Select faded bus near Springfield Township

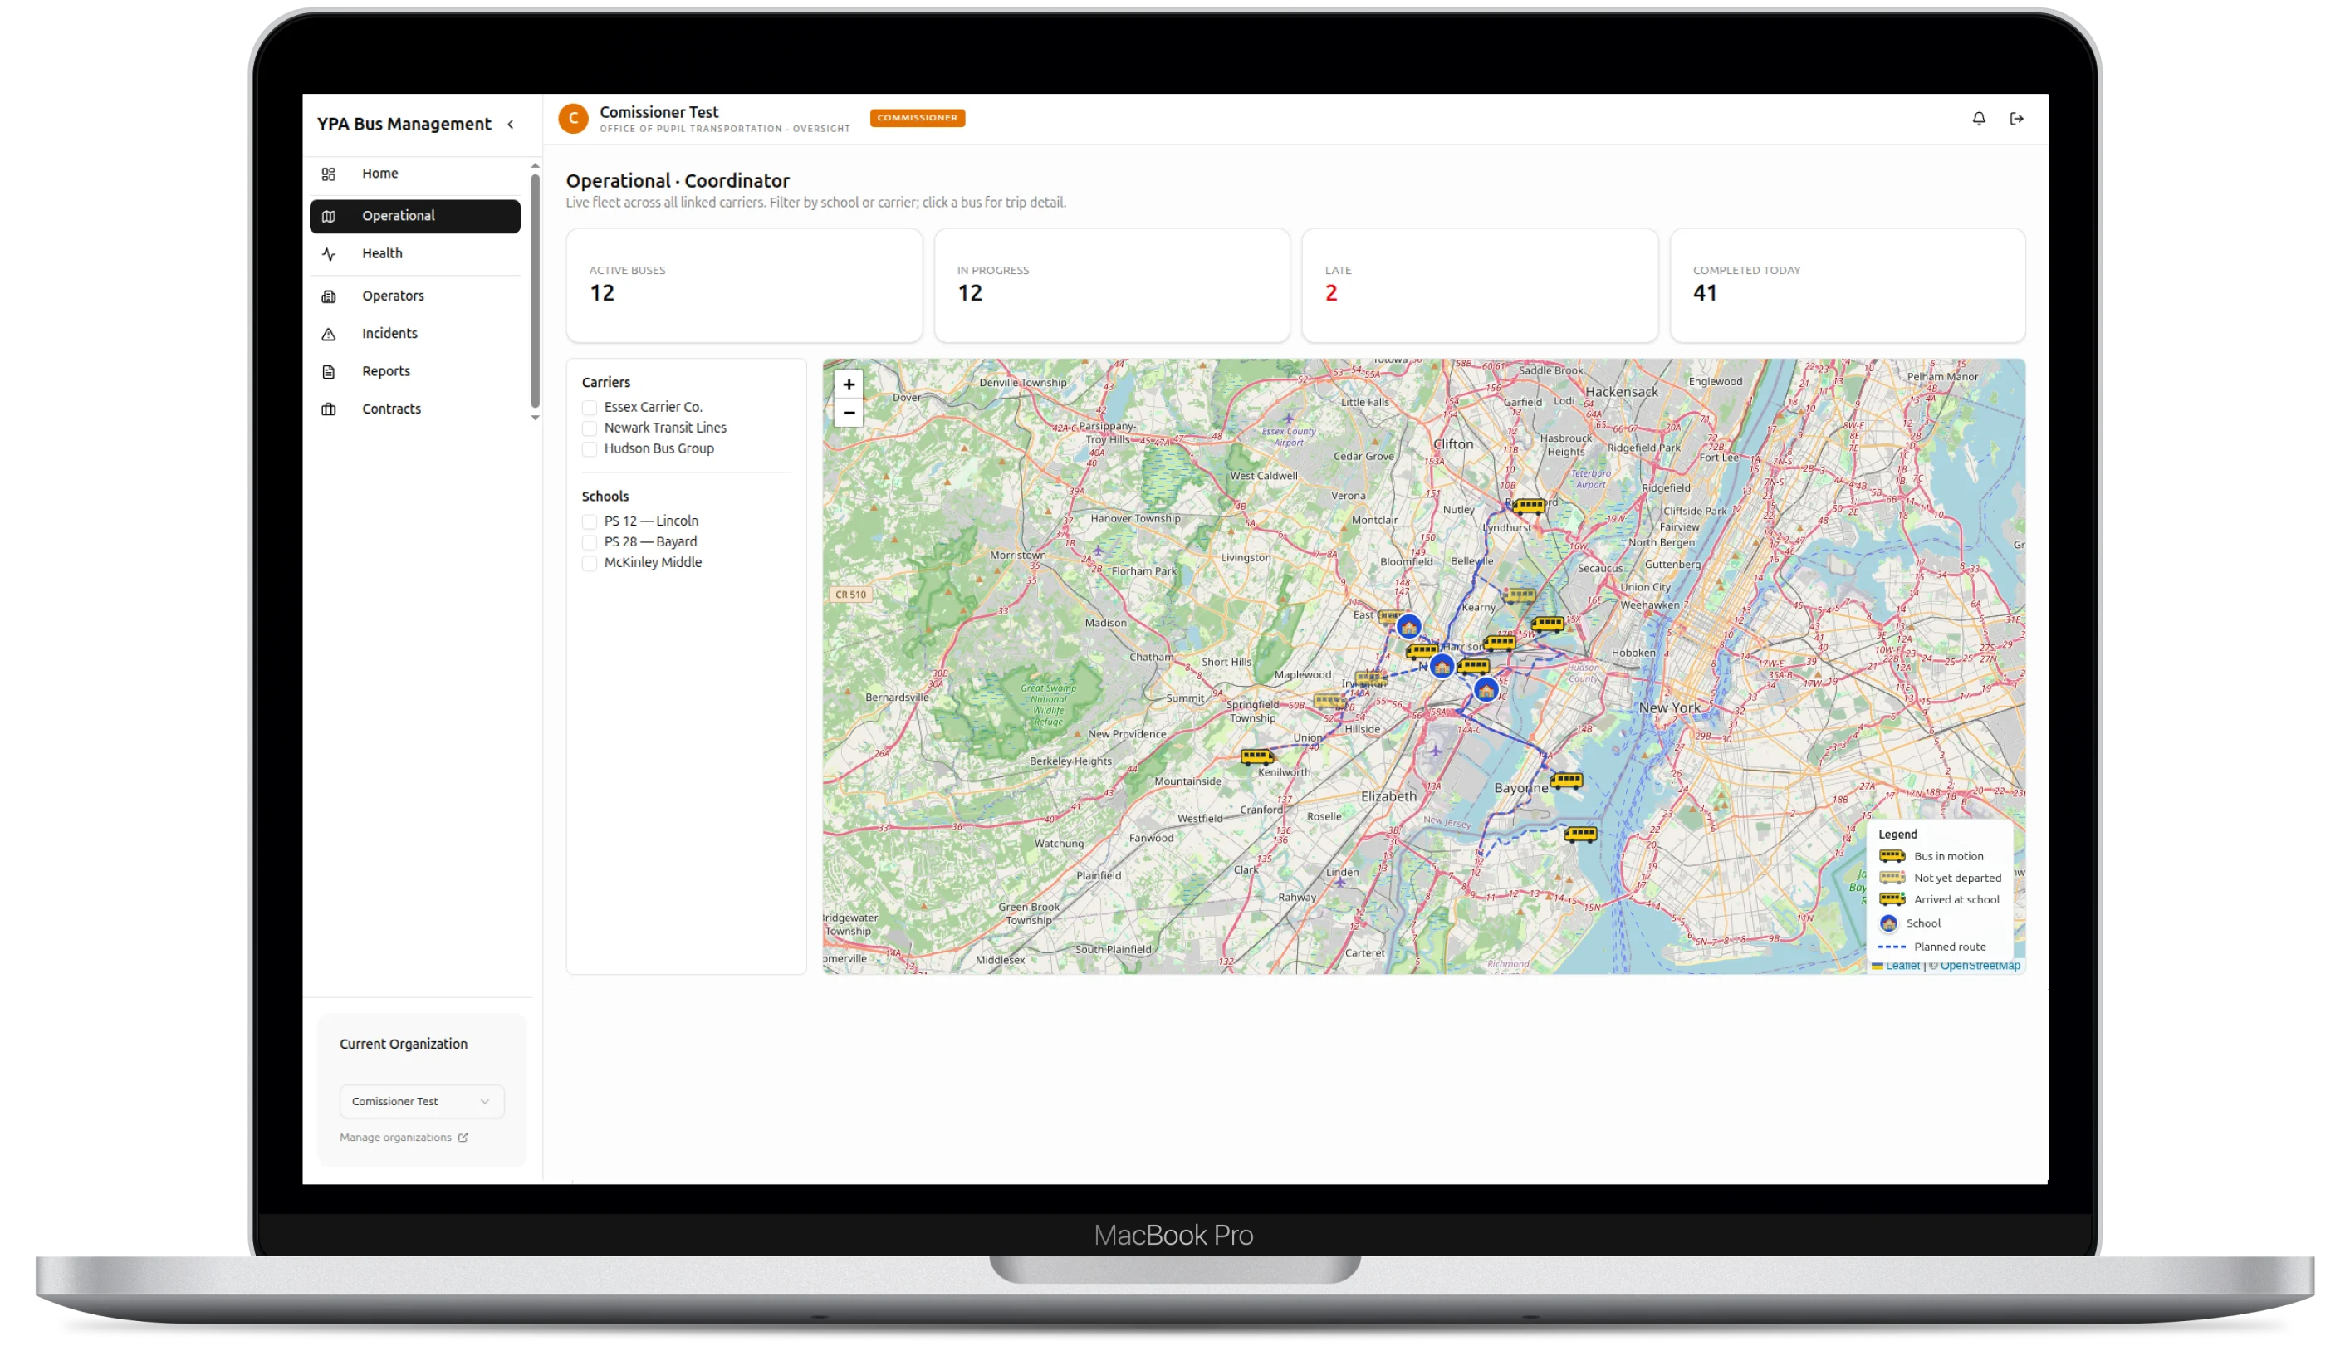1329,702
